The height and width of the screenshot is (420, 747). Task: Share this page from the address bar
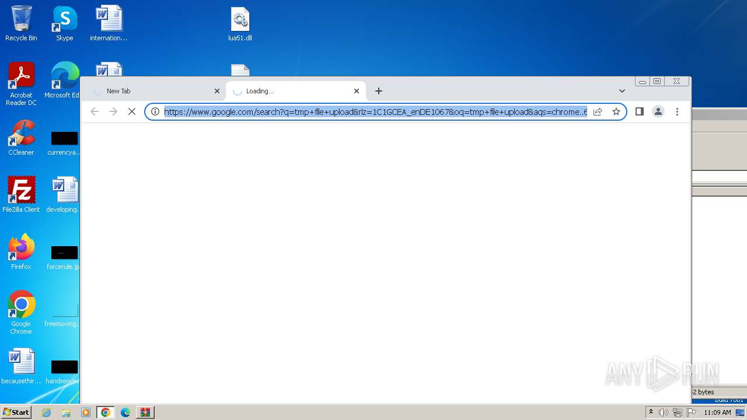pos(598,111)
